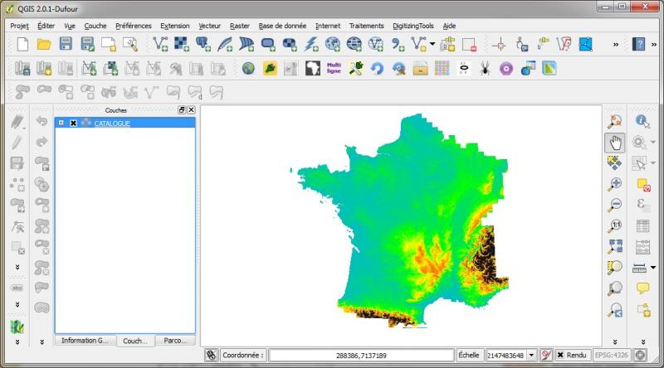Click the Zoom In magnifier tool
Viewport: 664px width, 368px height.
pos(615,184)
